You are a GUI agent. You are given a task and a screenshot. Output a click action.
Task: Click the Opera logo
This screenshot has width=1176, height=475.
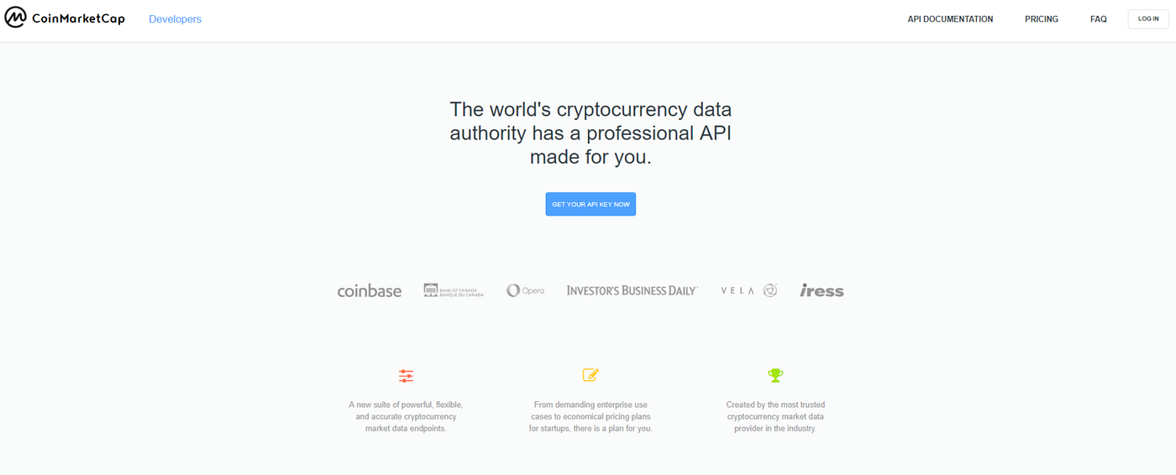point(525,290)
